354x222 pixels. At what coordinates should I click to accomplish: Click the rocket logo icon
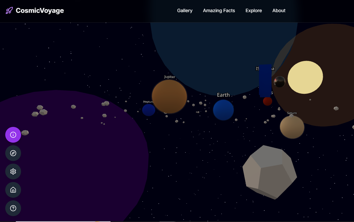coord(9,10)
